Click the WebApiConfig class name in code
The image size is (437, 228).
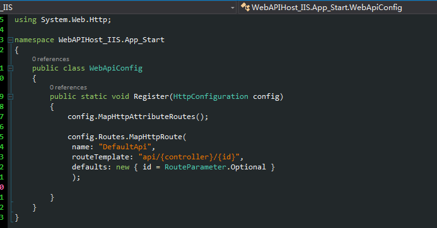(115, 68)
